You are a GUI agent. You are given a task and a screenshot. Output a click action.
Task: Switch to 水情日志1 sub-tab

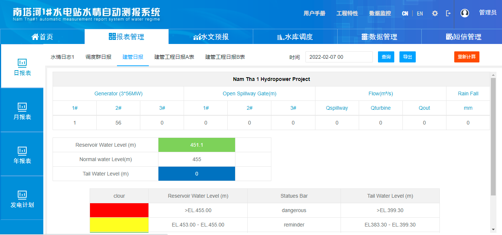coord(63,57)
